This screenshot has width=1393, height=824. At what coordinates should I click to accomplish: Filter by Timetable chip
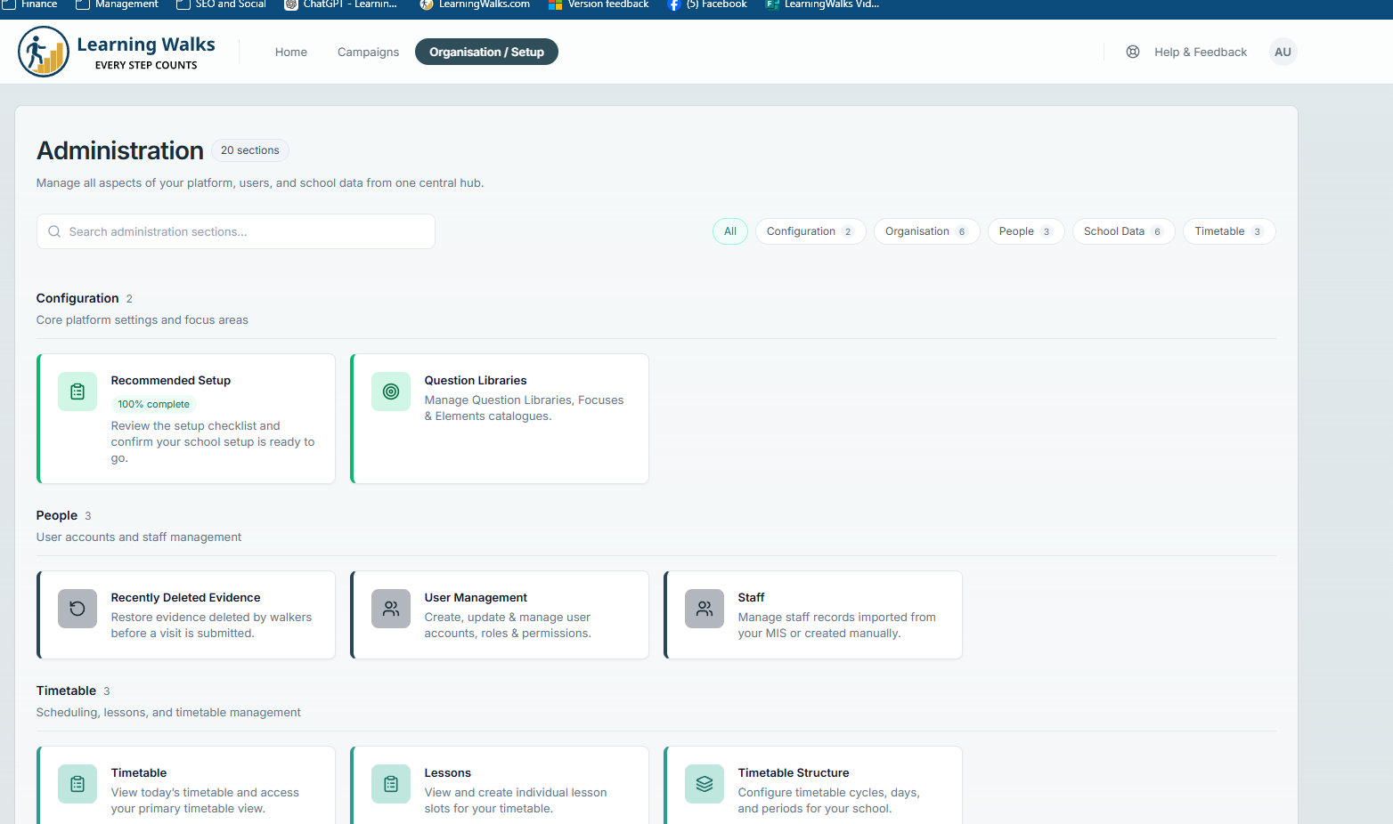[1229, 231]
